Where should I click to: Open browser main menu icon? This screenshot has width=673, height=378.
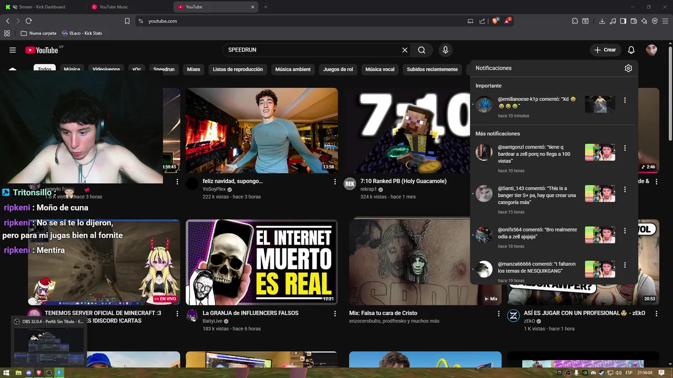point(666,21)
